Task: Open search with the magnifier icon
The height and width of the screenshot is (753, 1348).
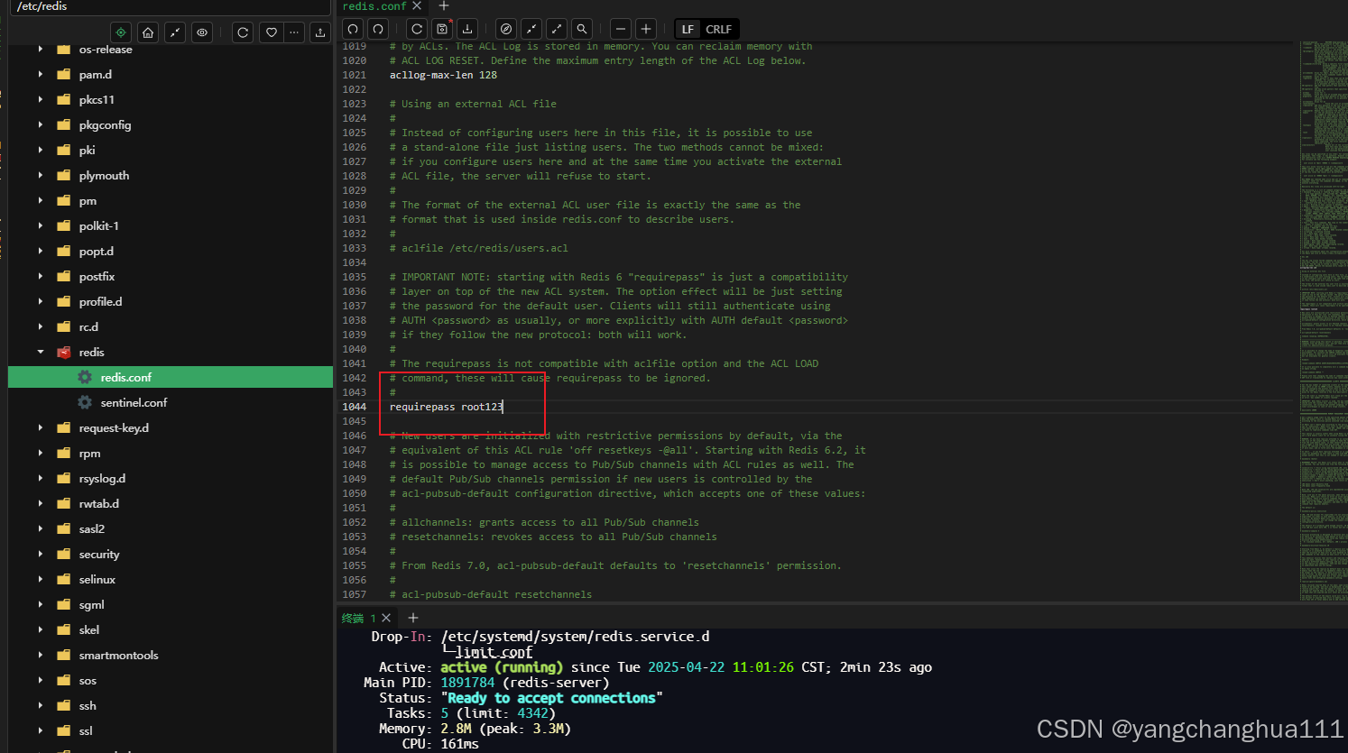Action: 582,28
